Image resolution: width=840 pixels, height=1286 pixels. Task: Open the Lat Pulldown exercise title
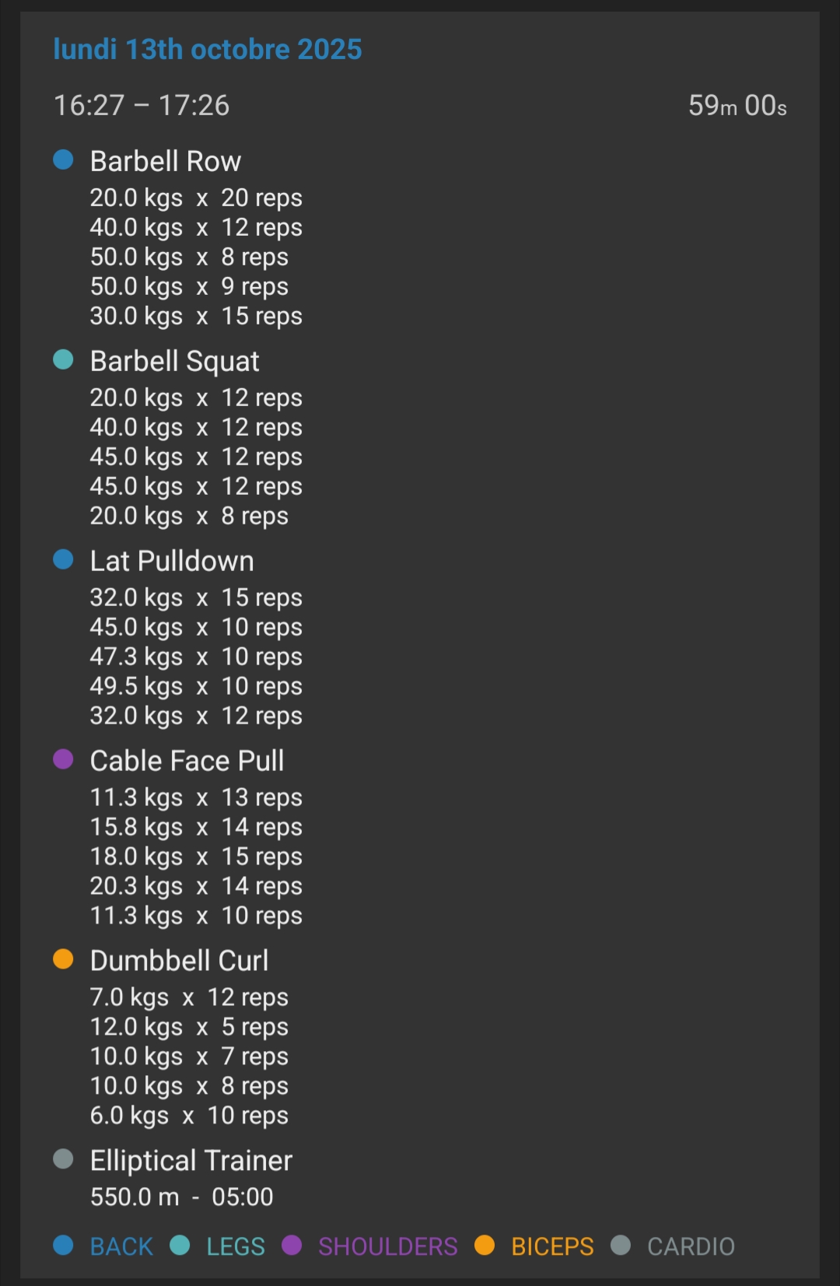coord(171,561)
